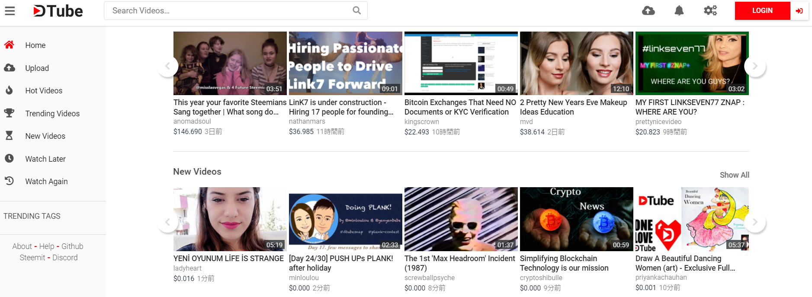812x297 pixels.
Task: Open Watch Later in sidebar
Action: click(45, 159)
